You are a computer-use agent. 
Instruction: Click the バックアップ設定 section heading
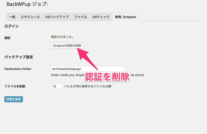pyautogui.click(x=19, y=57)
